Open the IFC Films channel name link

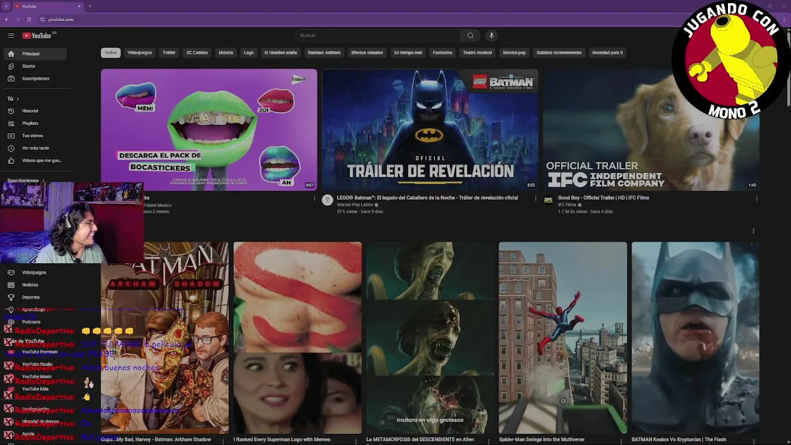(567, 205)
